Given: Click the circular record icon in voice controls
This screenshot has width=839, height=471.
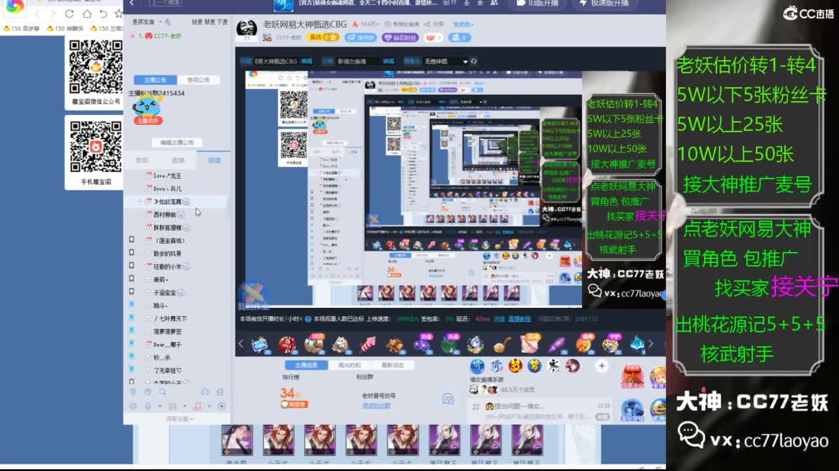Looking at the screenshot, I should pyautogui.click(x=222, y=406).
